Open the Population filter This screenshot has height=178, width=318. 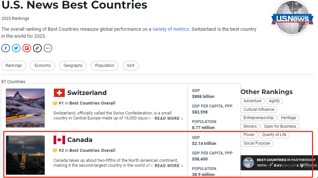pos(104,66)
